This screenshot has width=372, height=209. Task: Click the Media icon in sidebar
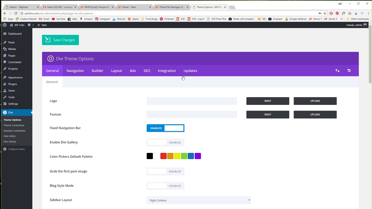coord(5,49)
